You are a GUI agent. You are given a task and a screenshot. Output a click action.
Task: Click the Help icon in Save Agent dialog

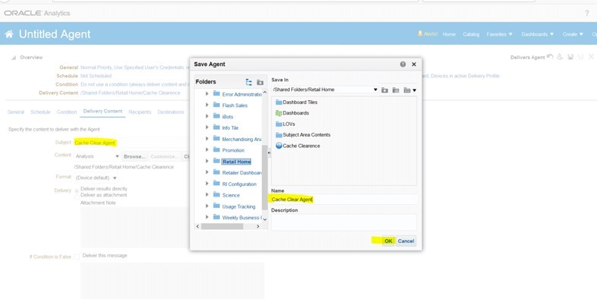[403, 65]
